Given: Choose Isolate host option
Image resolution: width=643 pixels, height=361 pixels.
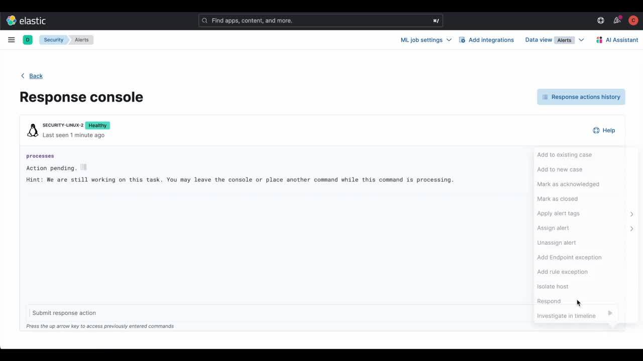Looking at the screenshot, I should (x=553, y=286).
